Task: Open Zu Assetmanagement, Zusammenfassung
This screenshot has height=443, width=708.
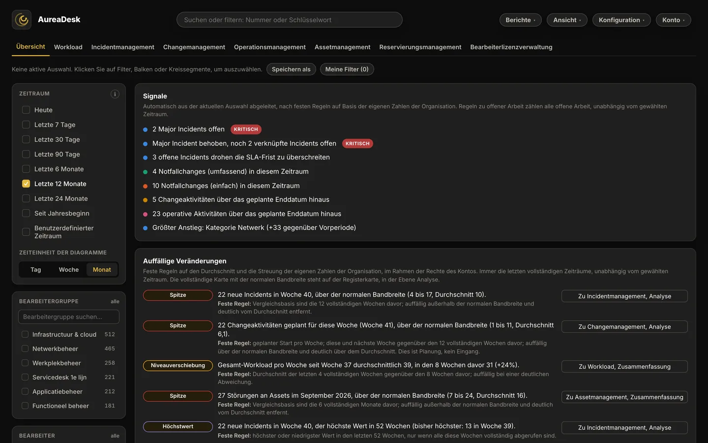Action: tap(624, 397)
